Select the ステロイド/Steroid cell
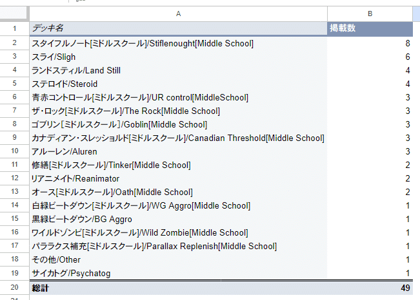The width and height of the screenshot is (420, 300). (179, 84)
